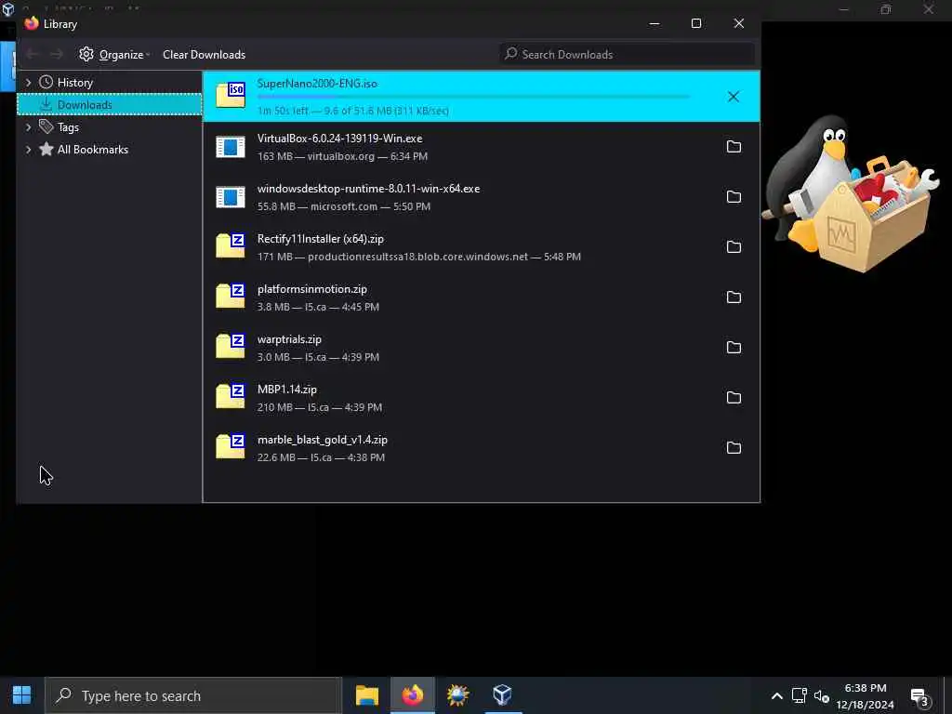
Task: Open containing folder for warptrials.zip
Action: [734, 348]
